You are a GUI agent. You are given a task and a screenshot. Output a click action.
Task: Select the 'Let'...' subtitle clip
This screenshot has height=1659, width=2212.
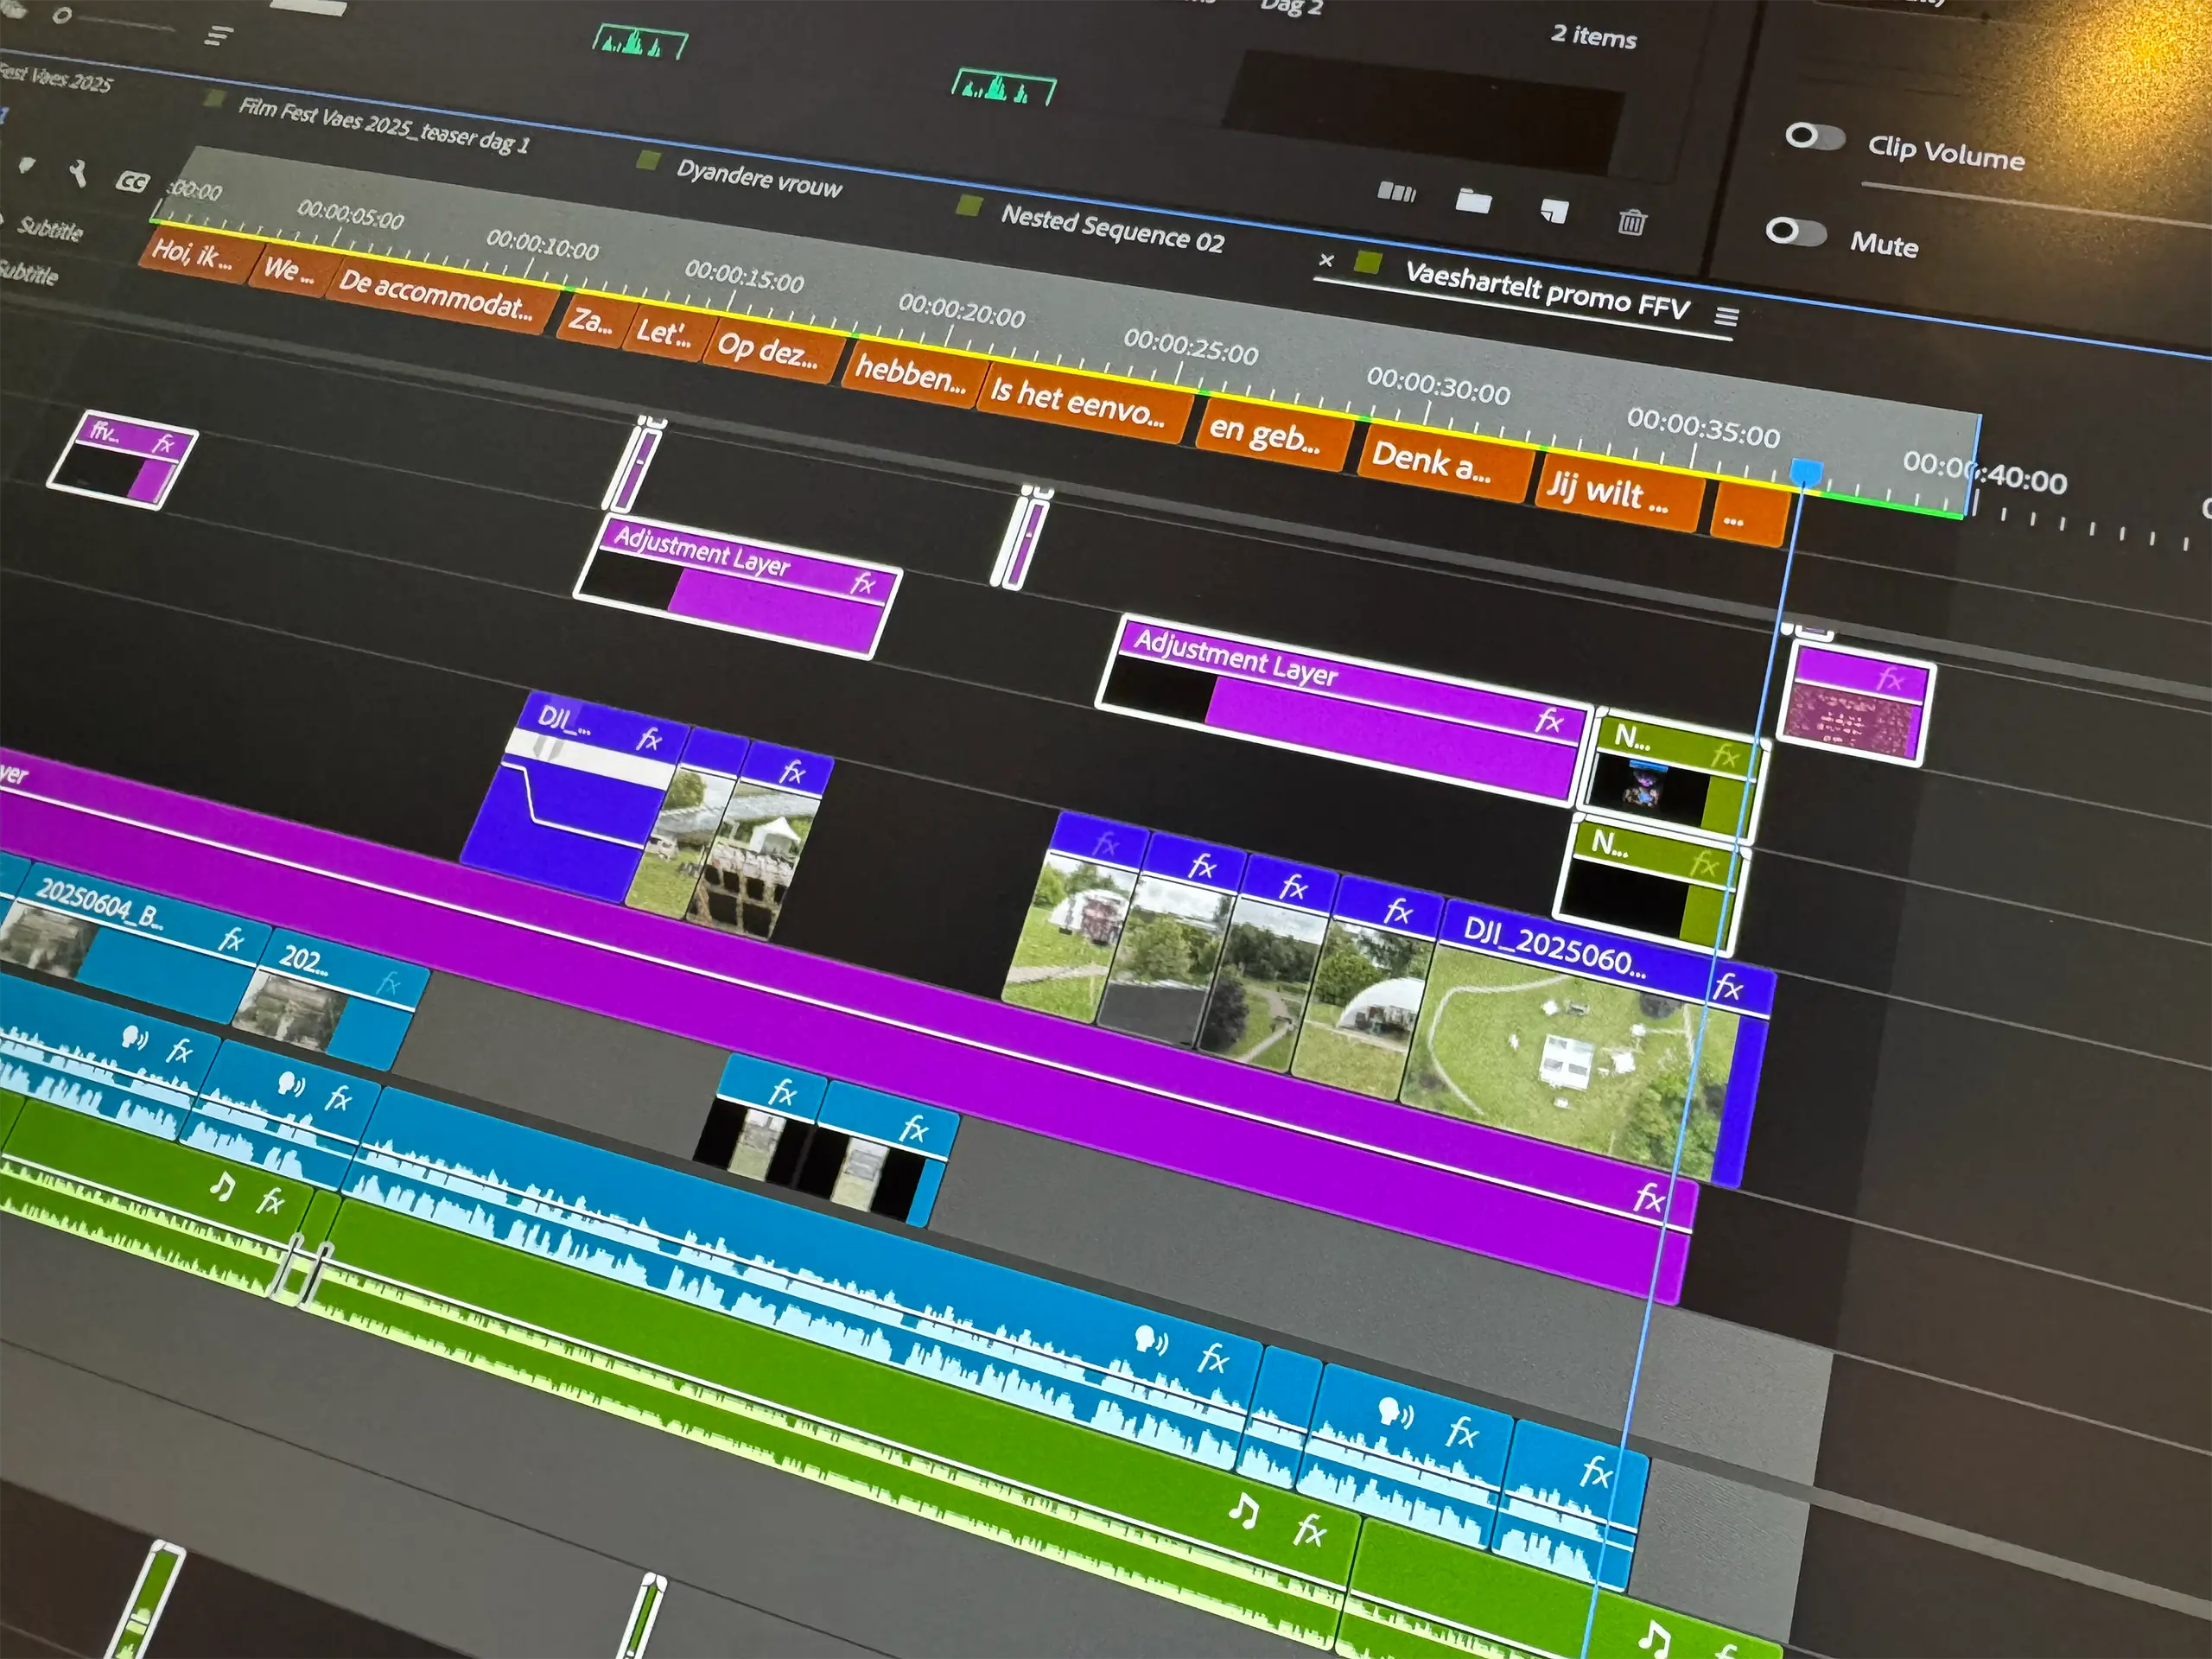(x=668, y=333)
